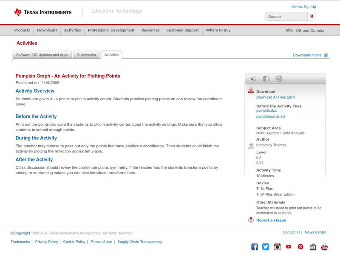Viewport: 340px width, 254px height.
Task: Open the Customer Support menu
Action: pos(183,30)
